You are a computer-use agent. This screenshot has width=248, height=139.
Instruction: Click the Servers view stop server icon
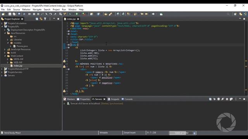(x=227, y=99)
